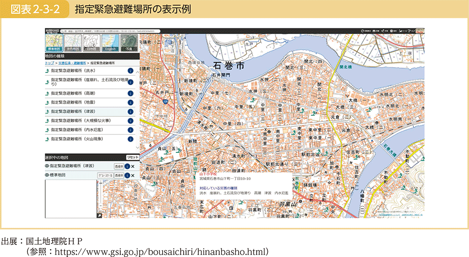
Task: Click the expand arrow icon under the legend box
Action: click(x=99, y=216)
